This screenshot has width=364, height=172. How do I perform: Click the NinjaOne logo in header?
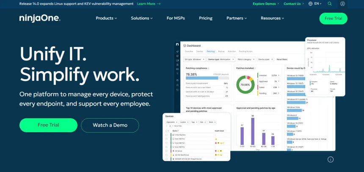pyautogui.click(x=40, y=18)
